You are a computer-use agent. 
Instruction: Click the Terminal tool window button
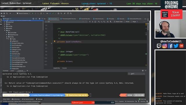tap(39, 99)
